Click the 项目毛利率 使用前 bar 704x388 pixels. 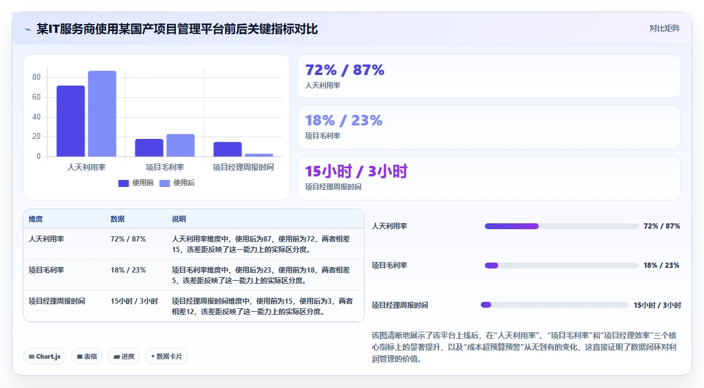(x=149, y=148)
